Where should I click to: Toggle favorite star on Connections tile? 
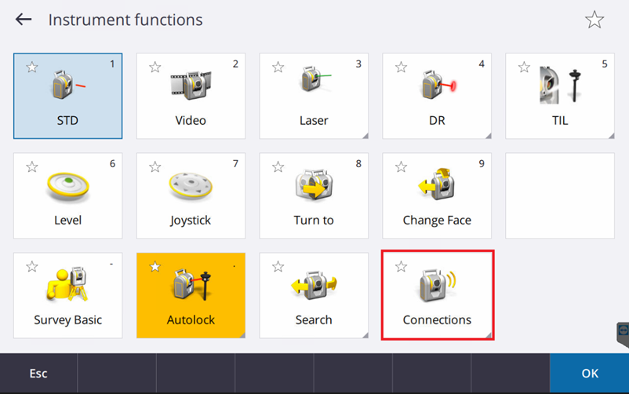pyautogui.click(x=401, y=266)
